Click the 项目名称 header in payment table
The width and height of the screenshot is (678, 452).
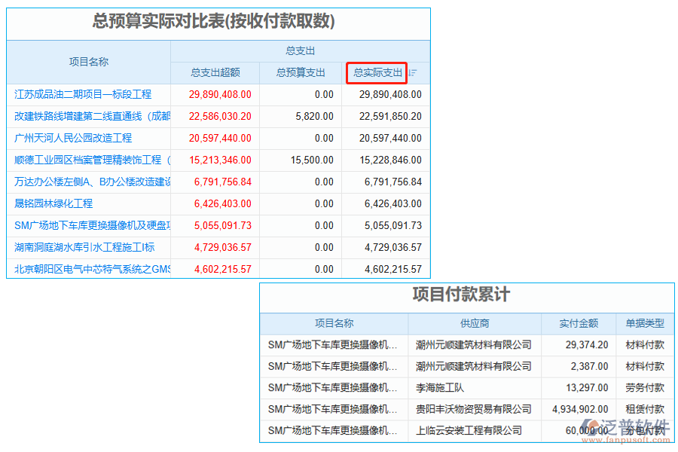pos(334,323)
